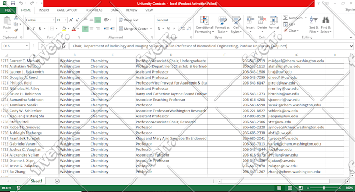The width and height of the screenshot is (355, 192).
Task: Click the Cut scissors icon
Action: point(16,18)
